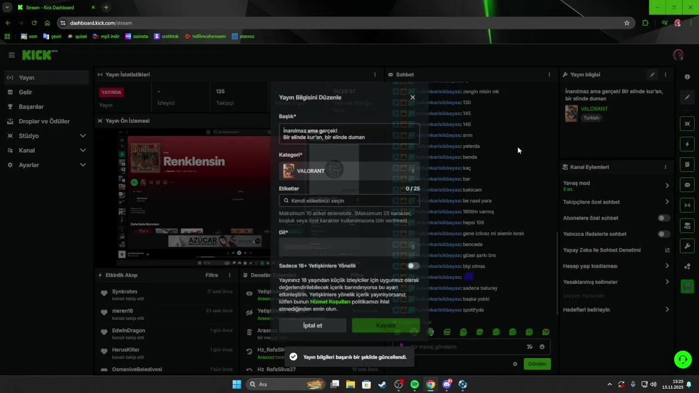
Task: Toggle Abonelere özel sohbet switch
Action: point(664,218)
